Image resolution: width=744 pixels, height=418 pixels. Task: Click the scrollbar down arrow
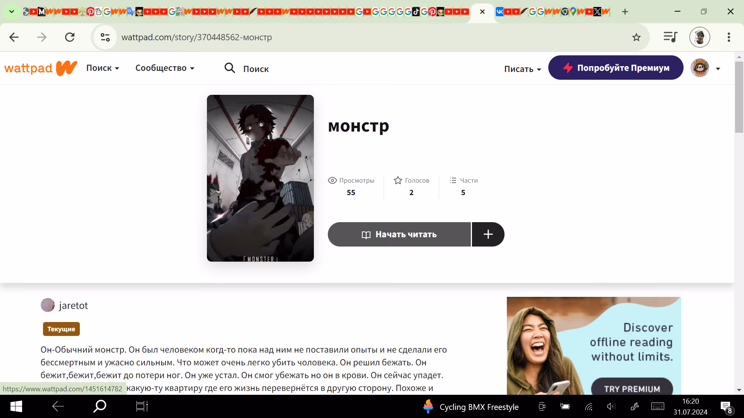pyautogui.click(x=739, y=390)
